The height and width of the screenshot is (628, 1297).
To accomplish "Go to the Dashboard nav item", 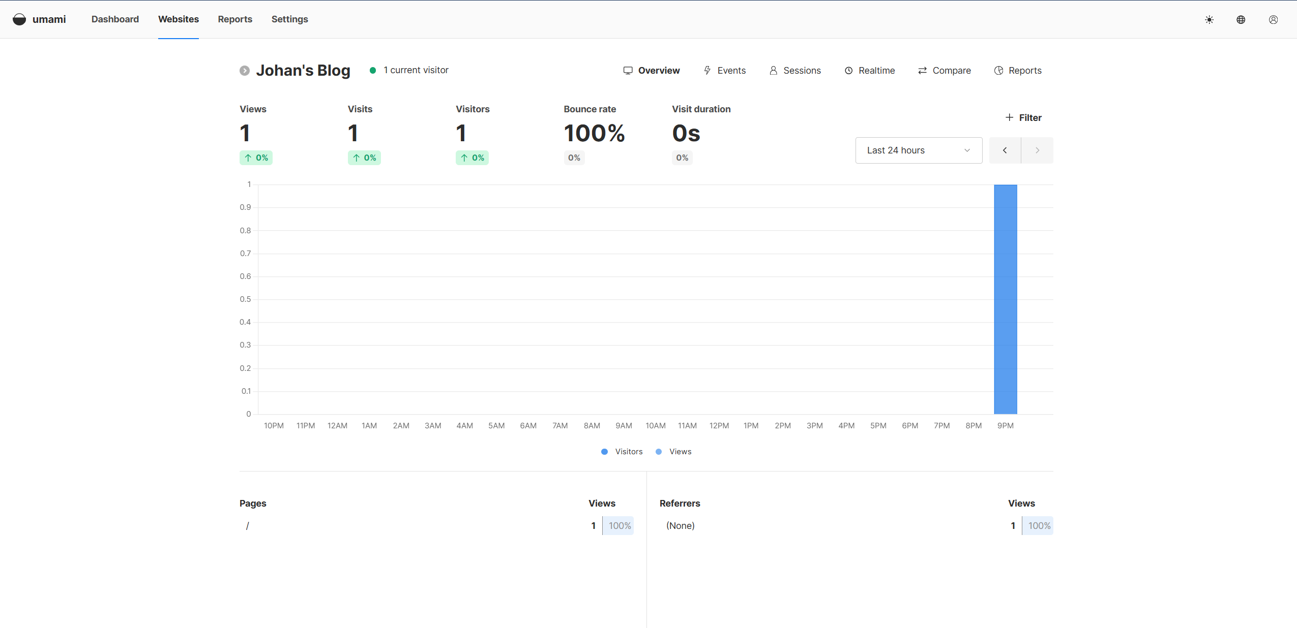I will [115, 19].
